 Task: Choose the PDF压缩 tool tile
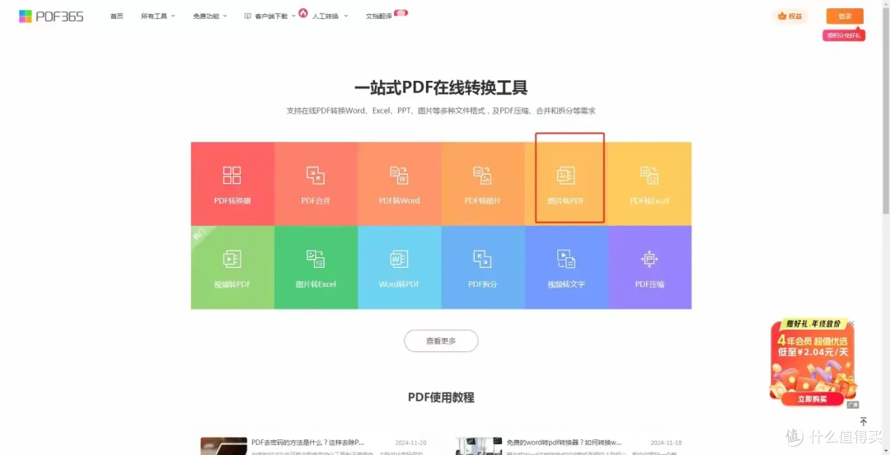(x=650, y=268)
